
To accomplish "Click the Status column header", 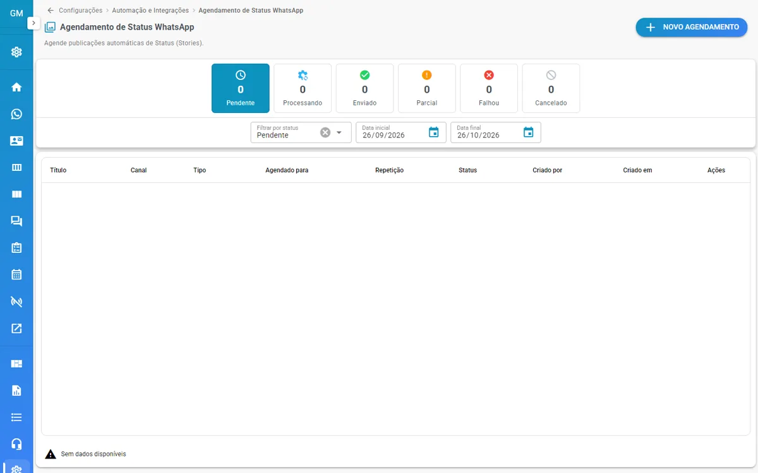I will pyautogui.click(x=467, y=170).
